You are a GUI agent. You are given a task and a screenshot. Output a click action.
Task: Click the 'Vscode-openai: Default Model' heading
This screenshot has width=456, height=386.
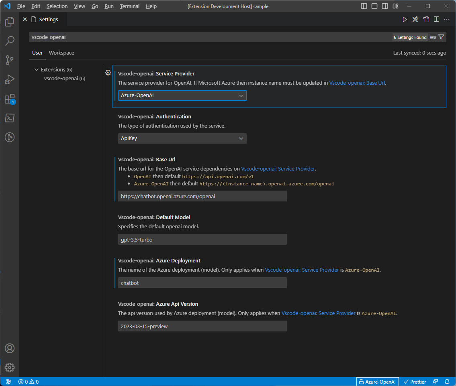pos(154,217)
